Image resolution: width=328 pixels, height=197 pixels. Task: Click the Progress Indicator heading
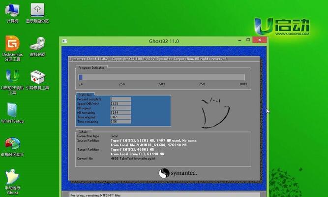pos(91,67)
